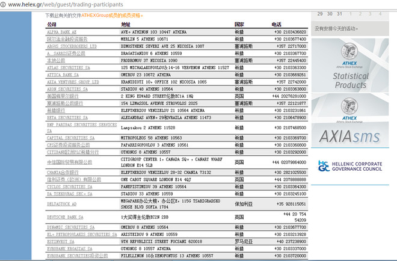This screenshot has height=261, width=397.
Task: Open the AXIAsms banner
Action: [x=350, y=120]
